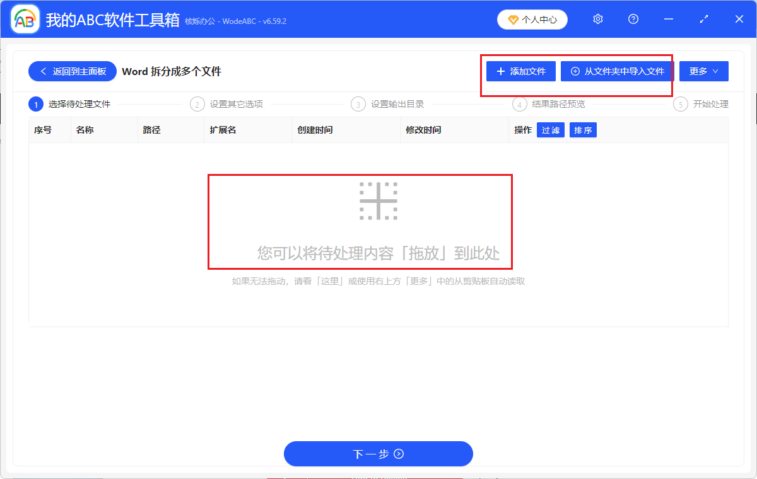Toggle the 排序 sort option
The image size is (757, 479).
[582, 129]
